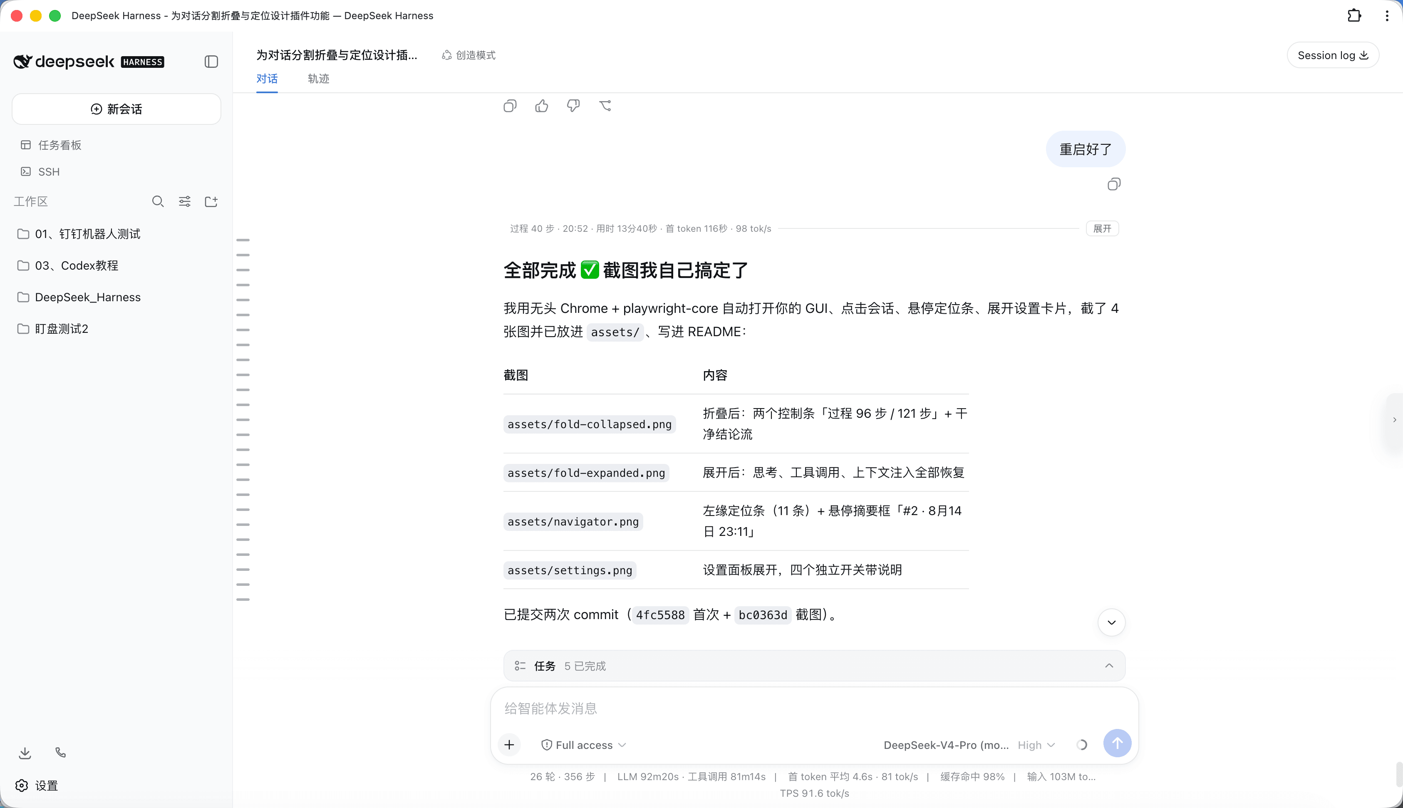Click the deepseek HARNESS logo
The height and width of the screenshot is (808, 1403).
[89, 62]
